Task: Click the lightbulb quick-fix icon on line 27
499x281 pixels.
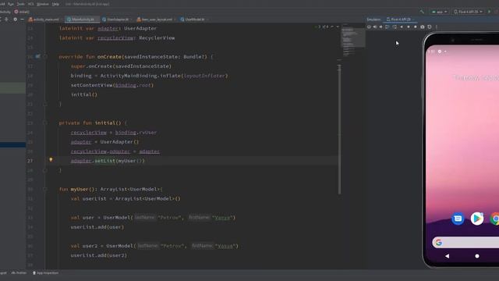Action: [51, 159]
